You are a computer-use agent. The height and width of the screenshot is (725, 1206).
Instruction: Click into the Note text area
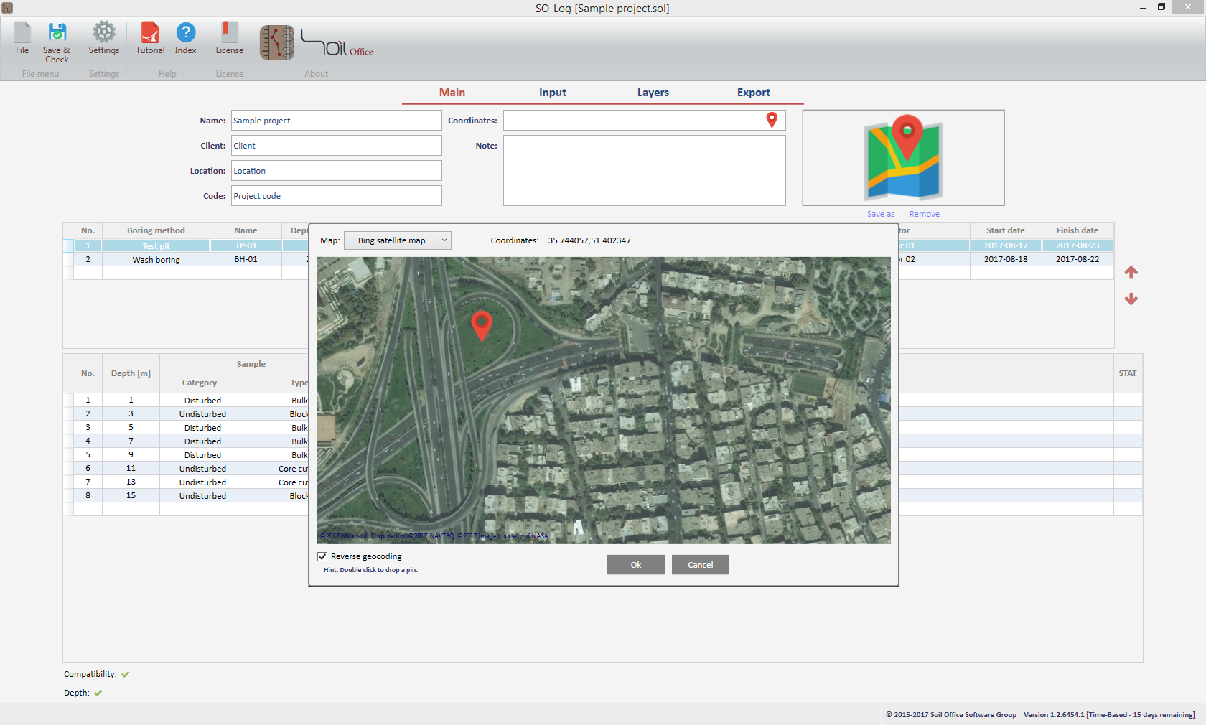click(644, 171)
